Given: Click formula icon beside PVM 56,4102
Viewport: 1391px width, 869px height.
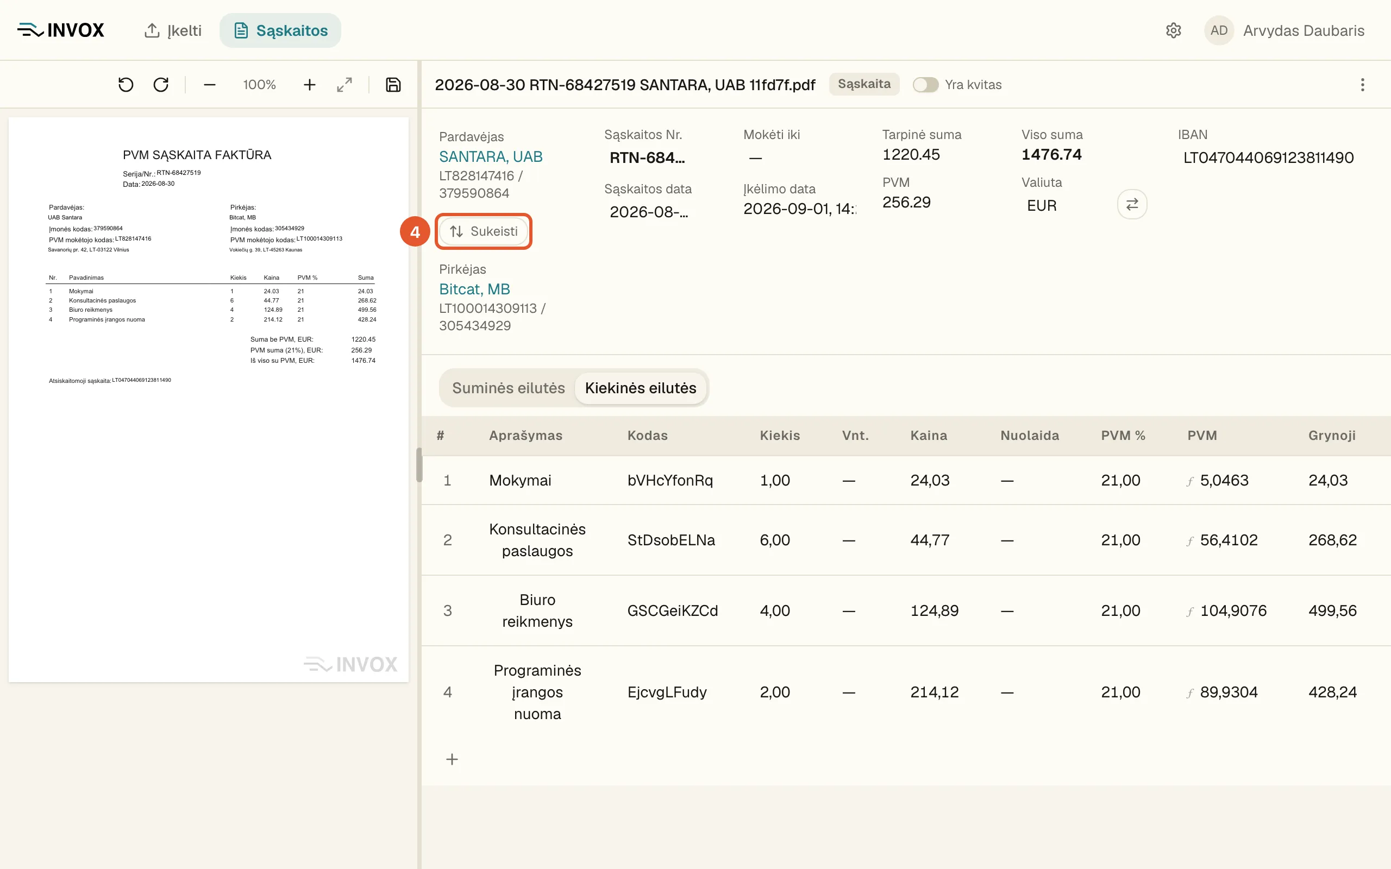Looking at the screenshot, I should [x=1191, y=541].
